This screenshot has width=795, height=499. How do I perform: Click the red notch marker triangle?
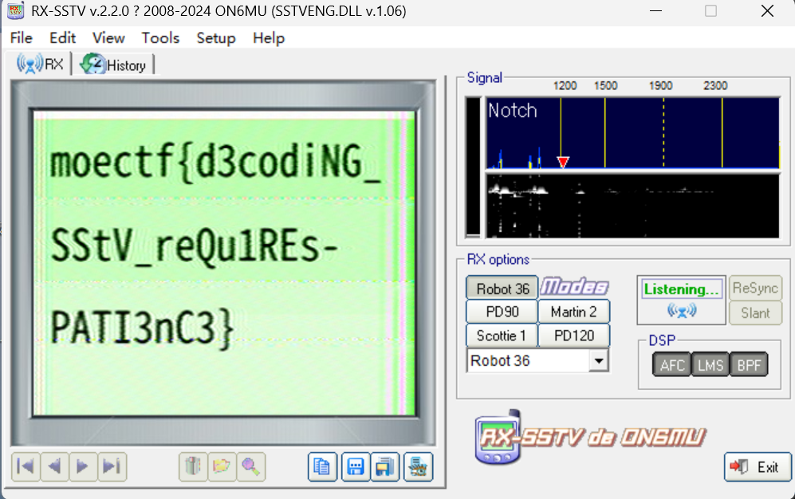(x=563, y=162)
